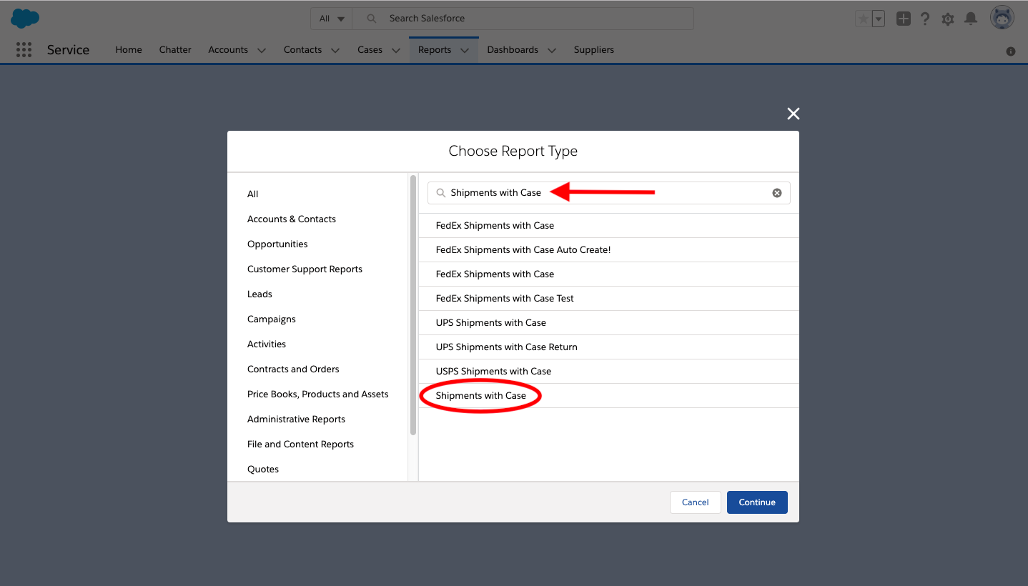1028x586 pixels.
Task: Expand the Accounts tab chevron
Action: pos(262,51)
